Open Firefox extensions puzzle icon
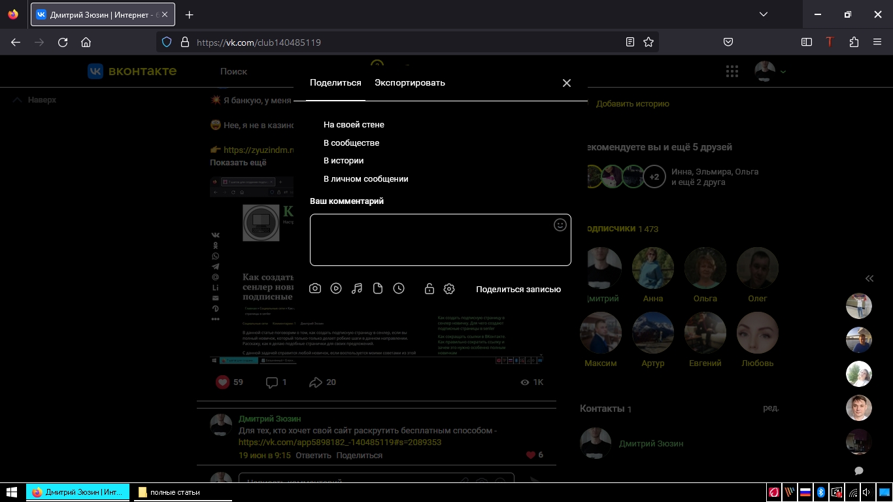Viewport: 893px width, 502px height. [x=854, y=42]
